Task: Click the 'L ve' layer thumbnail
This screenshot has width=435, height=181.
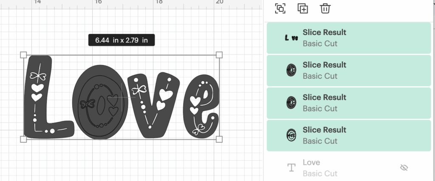Action: click(x=291, y=38)
